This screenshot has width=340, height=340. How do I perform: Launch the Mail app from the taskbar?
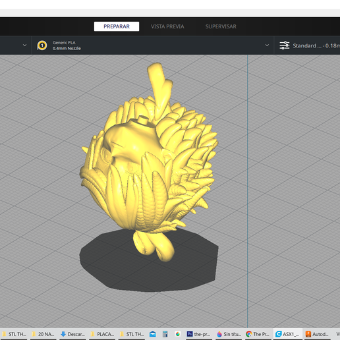point(153,334)
